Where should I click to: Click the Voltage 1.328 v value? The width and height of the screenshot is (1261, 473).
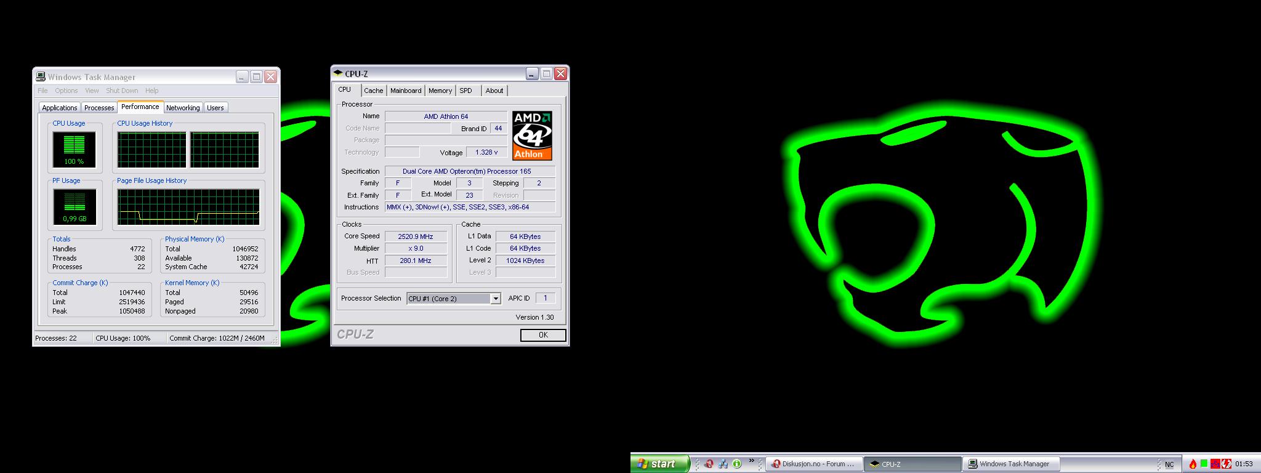[x=486, y=152]
